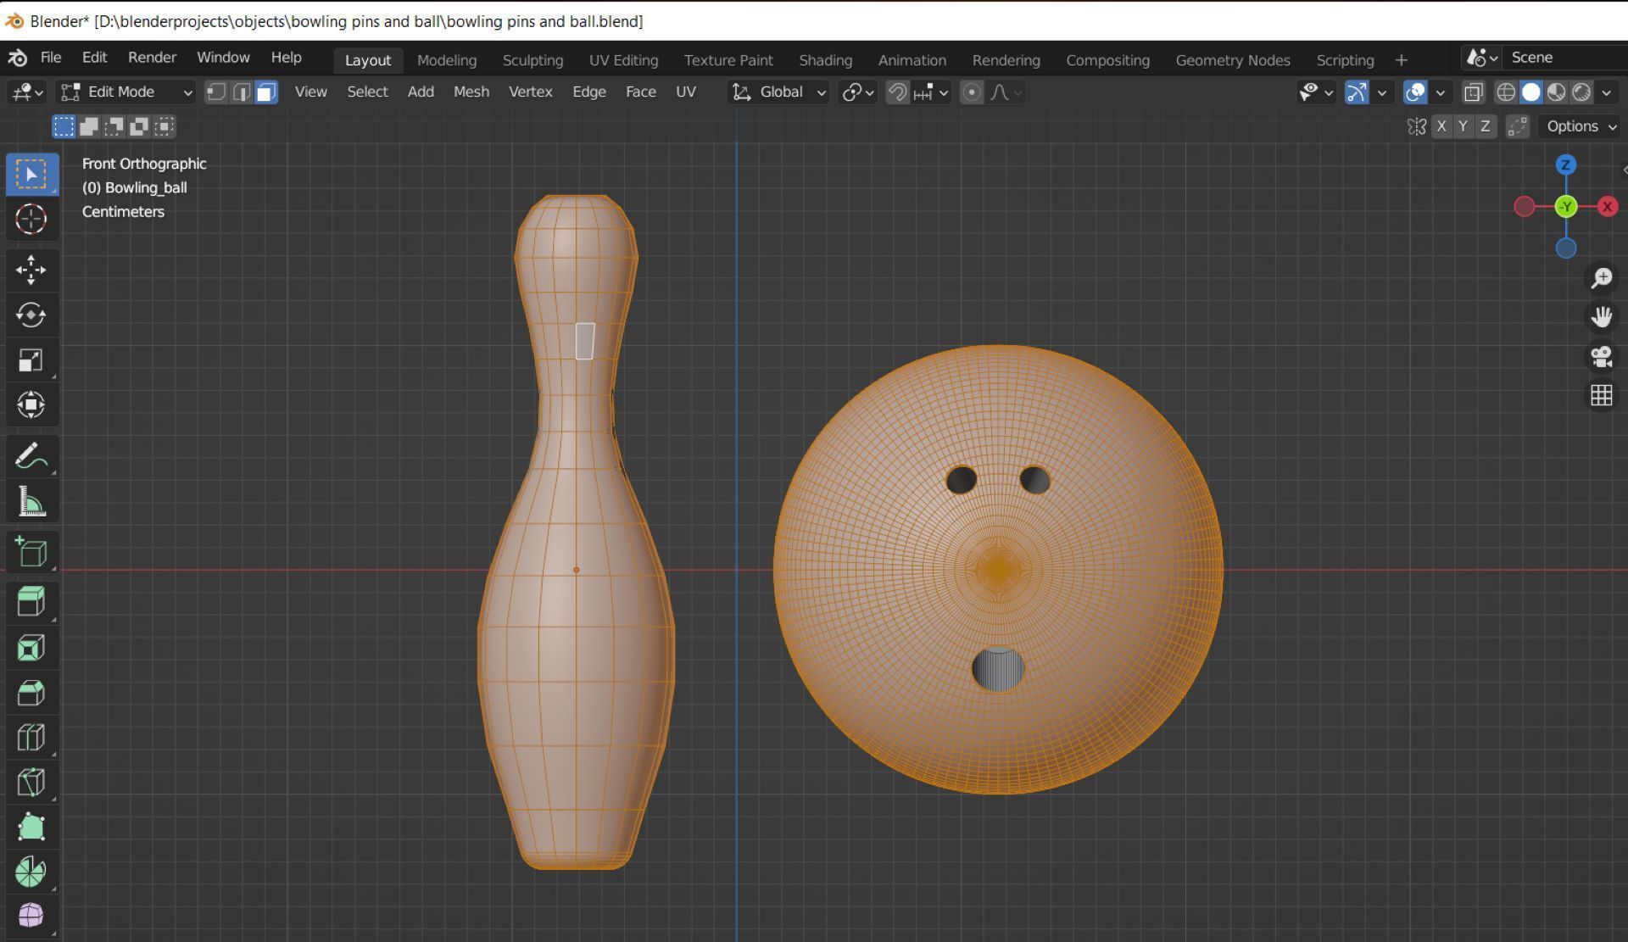Screen dimensions: 1628x942
Task: Open the File menu
Action: tap(51, 58)
